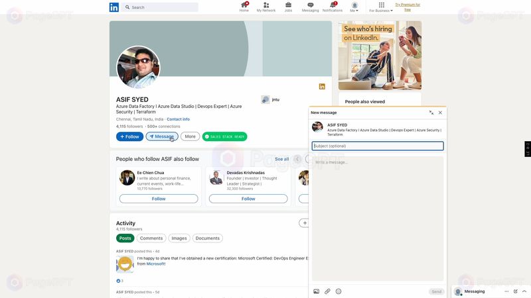Click Ee Chien Chua's avatar

127,177
